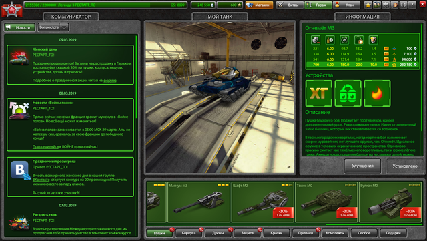The image size is (427, 241).
Task: Click the red star rank emblem
Action: [12, 9]
